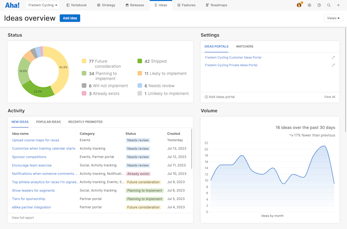Viewport: 347px width, 229px height.
Task: Open the Releases menu
Action: (x=135, y=5)
